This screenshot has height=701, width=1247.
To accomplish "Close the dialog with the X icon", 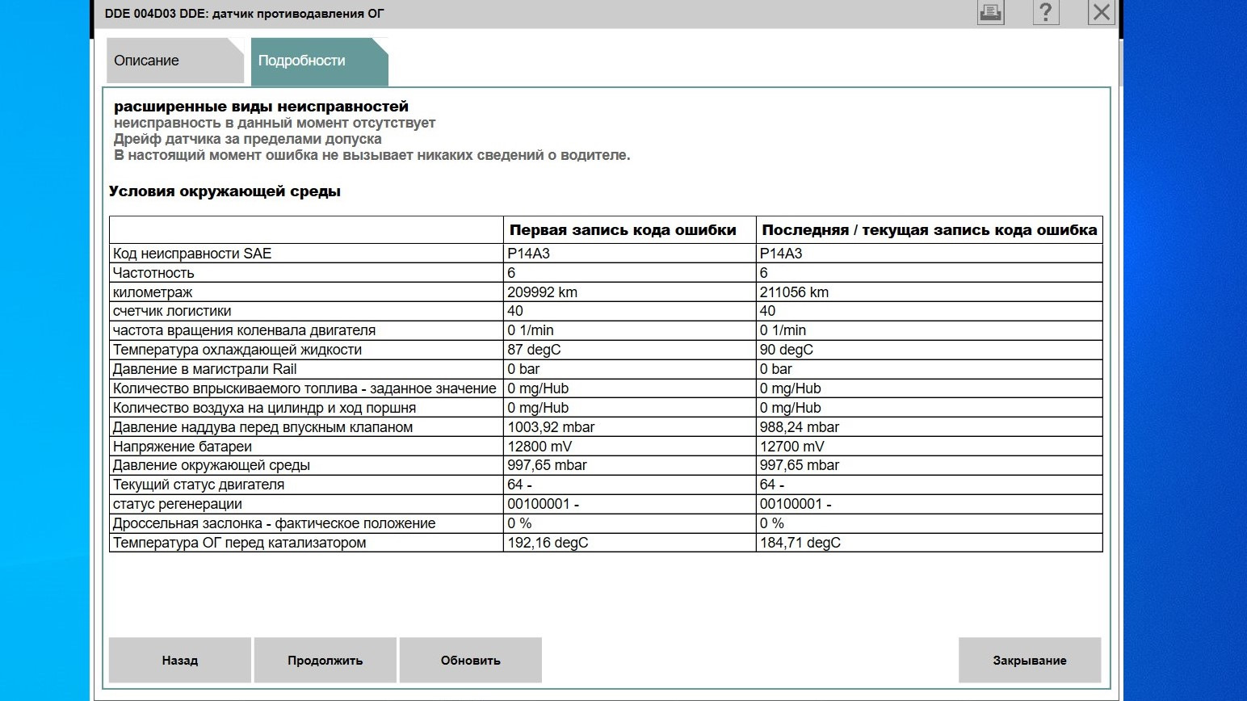I will click(x=1101, y=12).
